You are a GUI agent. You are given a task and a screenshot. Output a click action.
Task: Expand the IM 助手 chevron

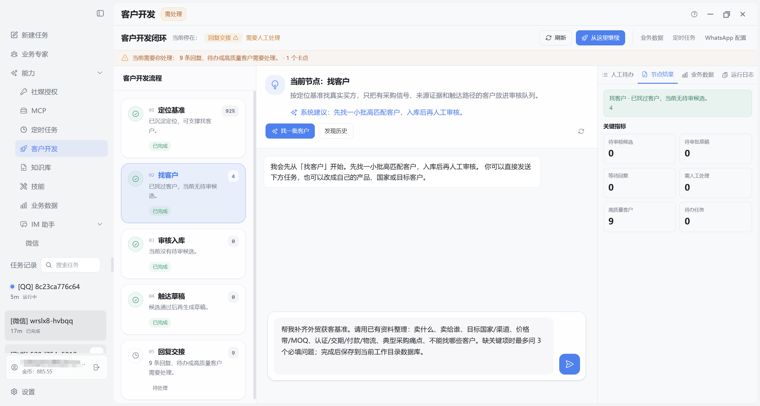pyautogui.click(x=100, y=224)
